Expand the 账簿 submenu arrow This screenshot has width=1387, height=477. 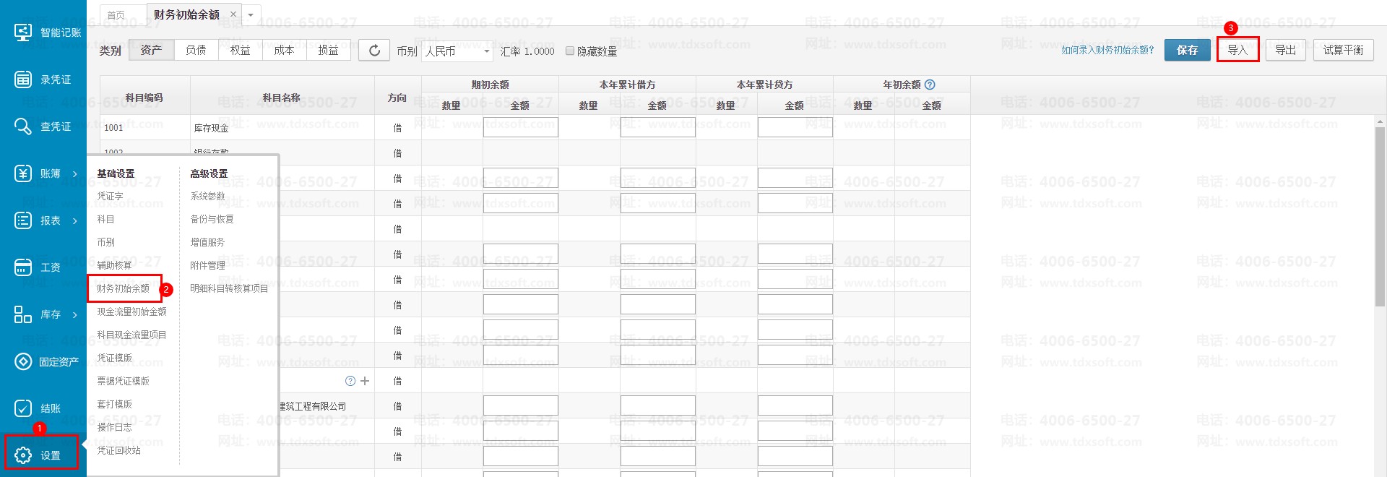coord(75,174)
